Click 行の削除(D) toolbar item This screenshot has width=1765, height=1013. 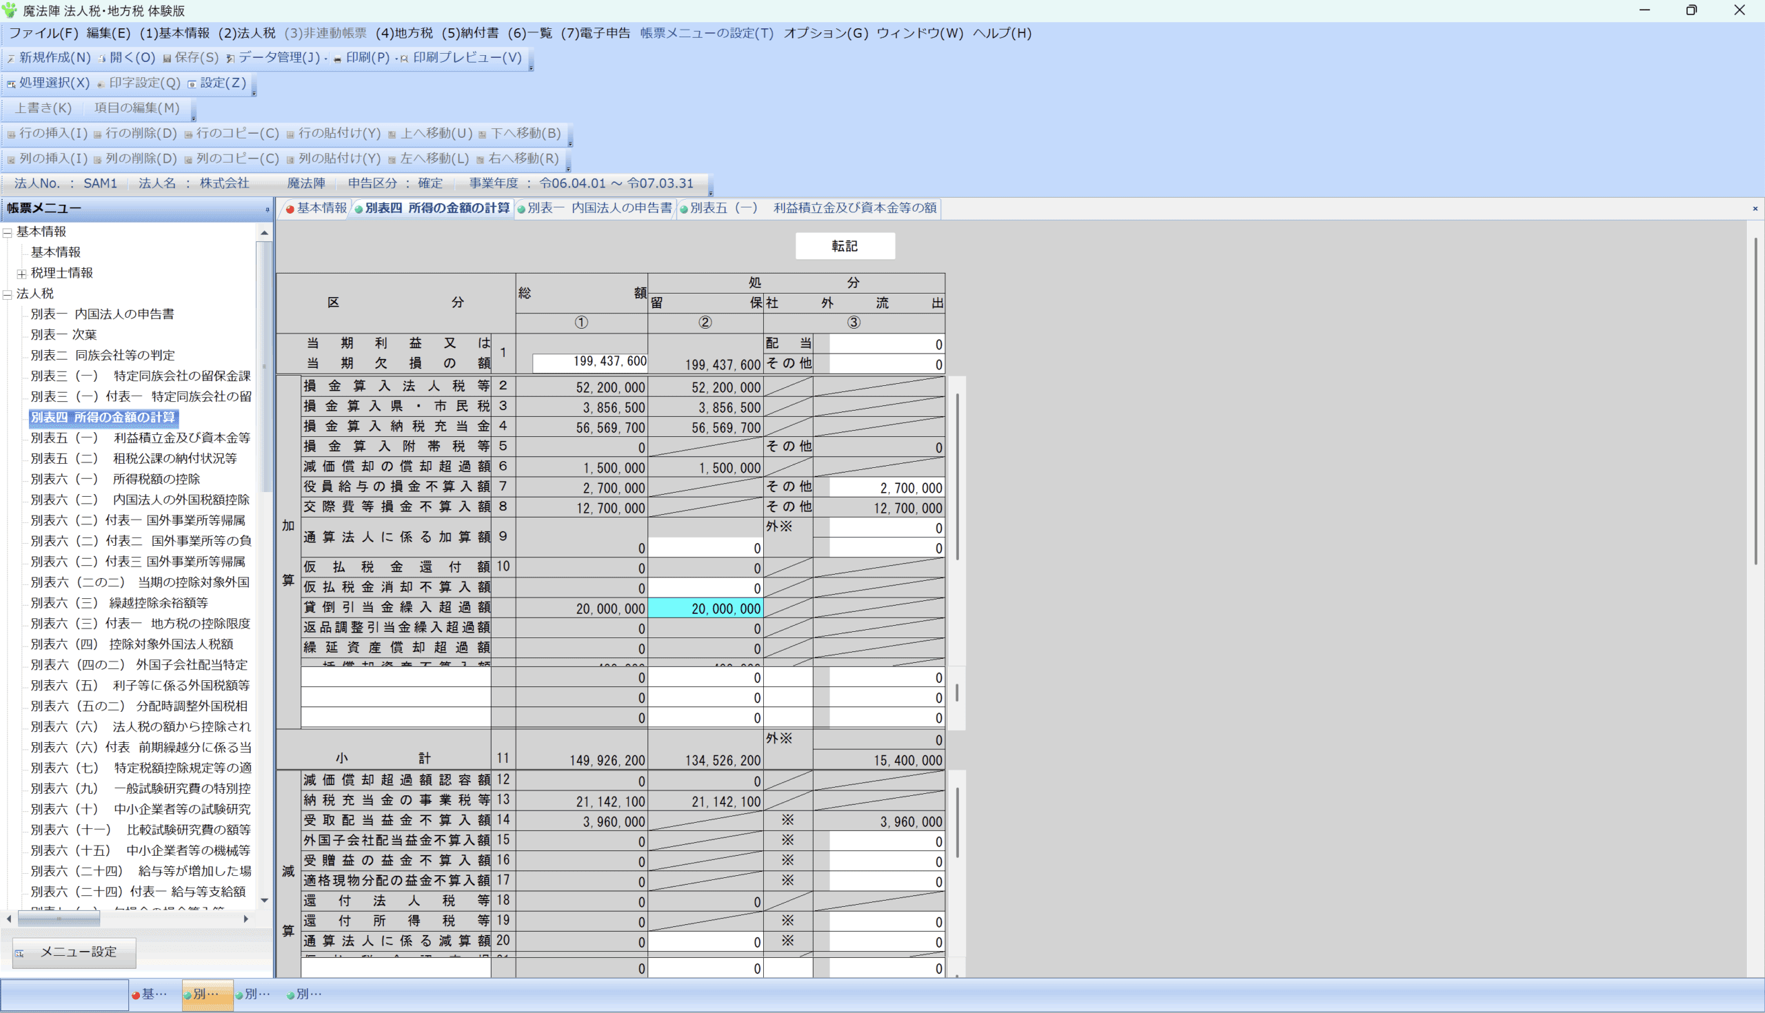point(135,133)
